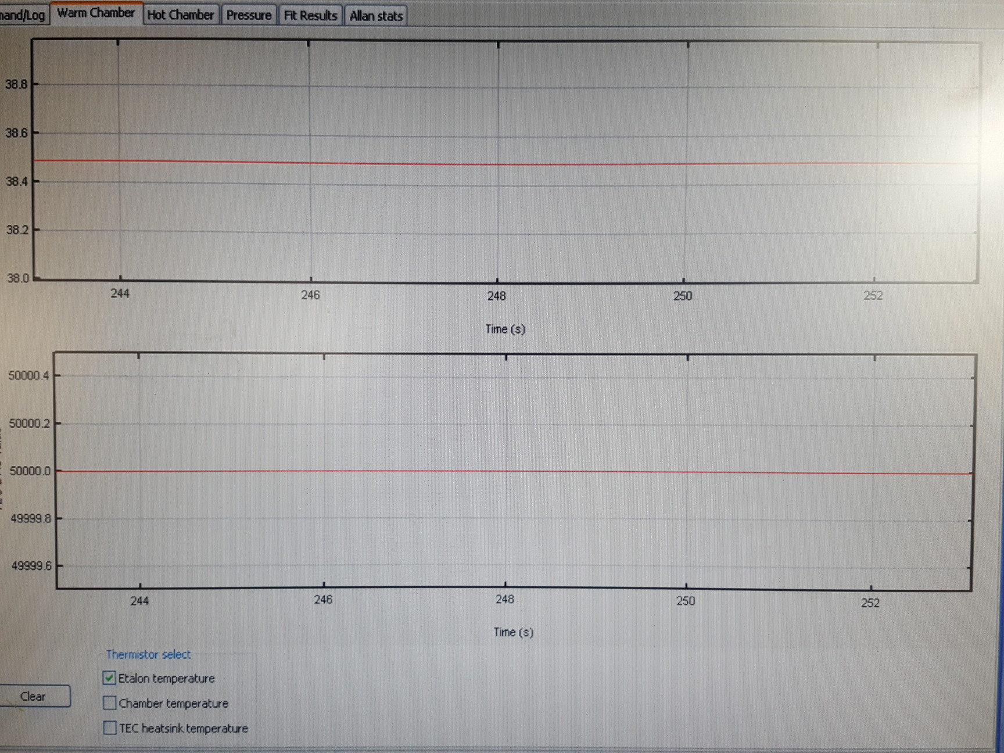Click the Time (s) label under top plot
Viewport: 1004px width, 753px height.
504,329
